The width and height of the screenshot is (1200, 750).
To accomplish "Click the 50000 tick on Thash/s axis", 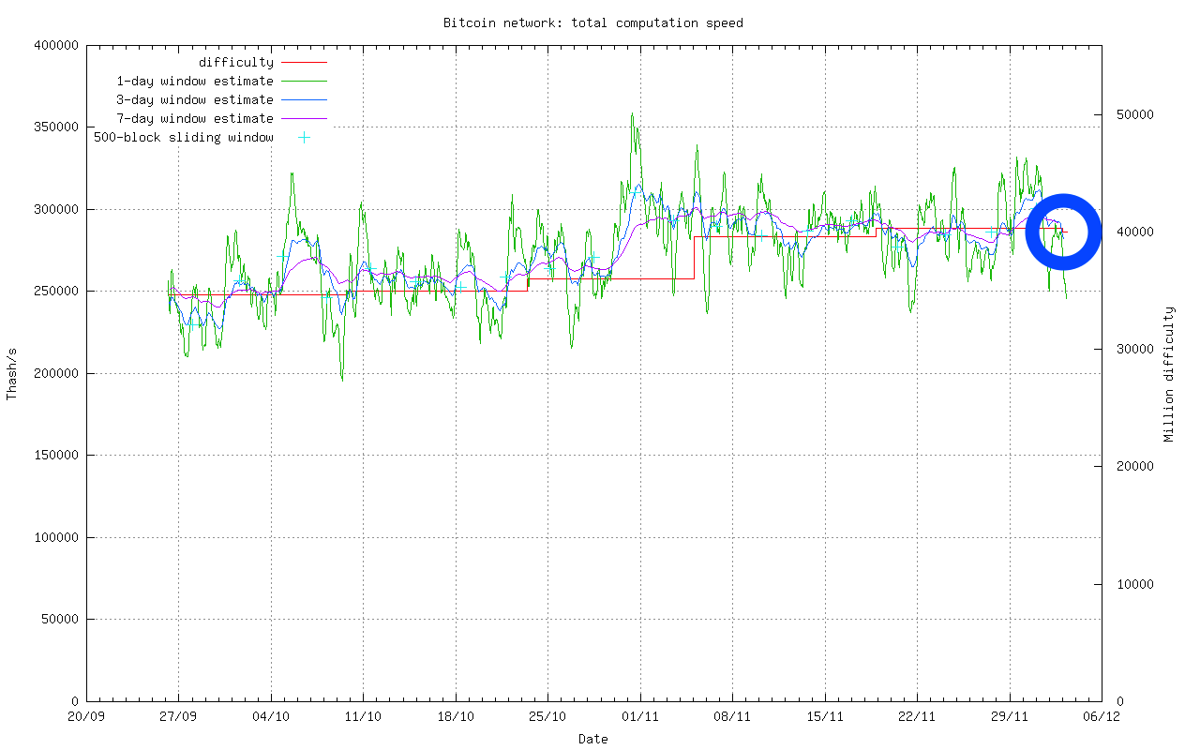I will [x=60, y=620].
